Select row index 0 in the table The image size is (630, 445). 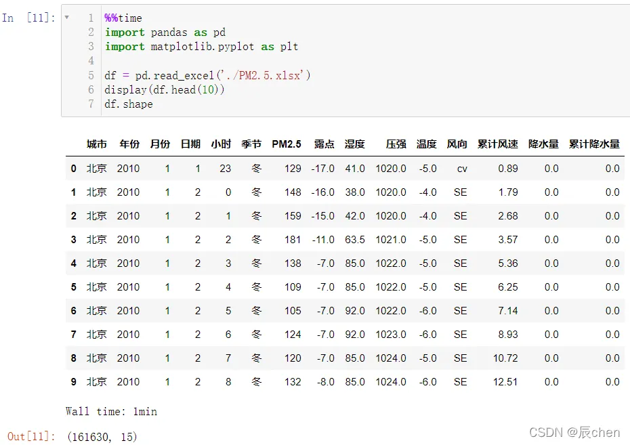point(74,169)
